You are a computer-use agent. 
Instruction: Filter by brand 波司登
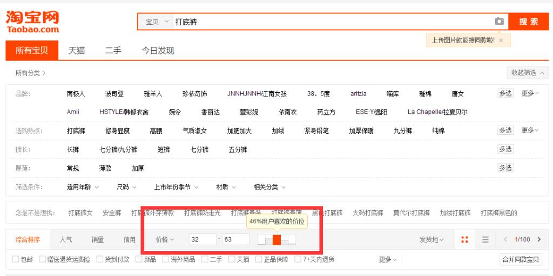pos(114,94)
